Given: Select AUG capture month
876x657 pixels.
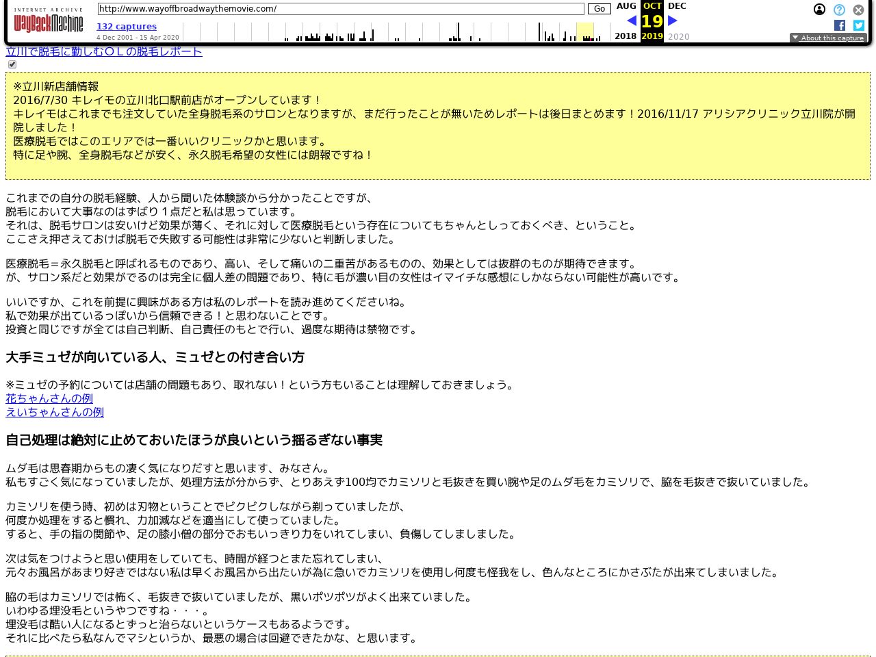Looking at the screenshot, I should (626, 6).
